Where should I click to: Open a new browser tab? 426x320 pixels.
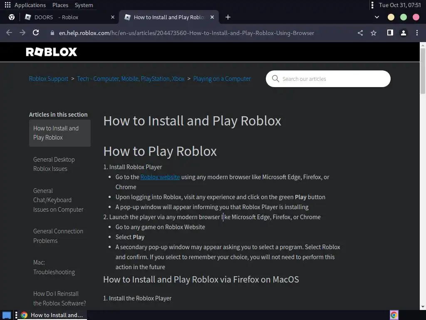pyautogui.click(x=228, y=17)
